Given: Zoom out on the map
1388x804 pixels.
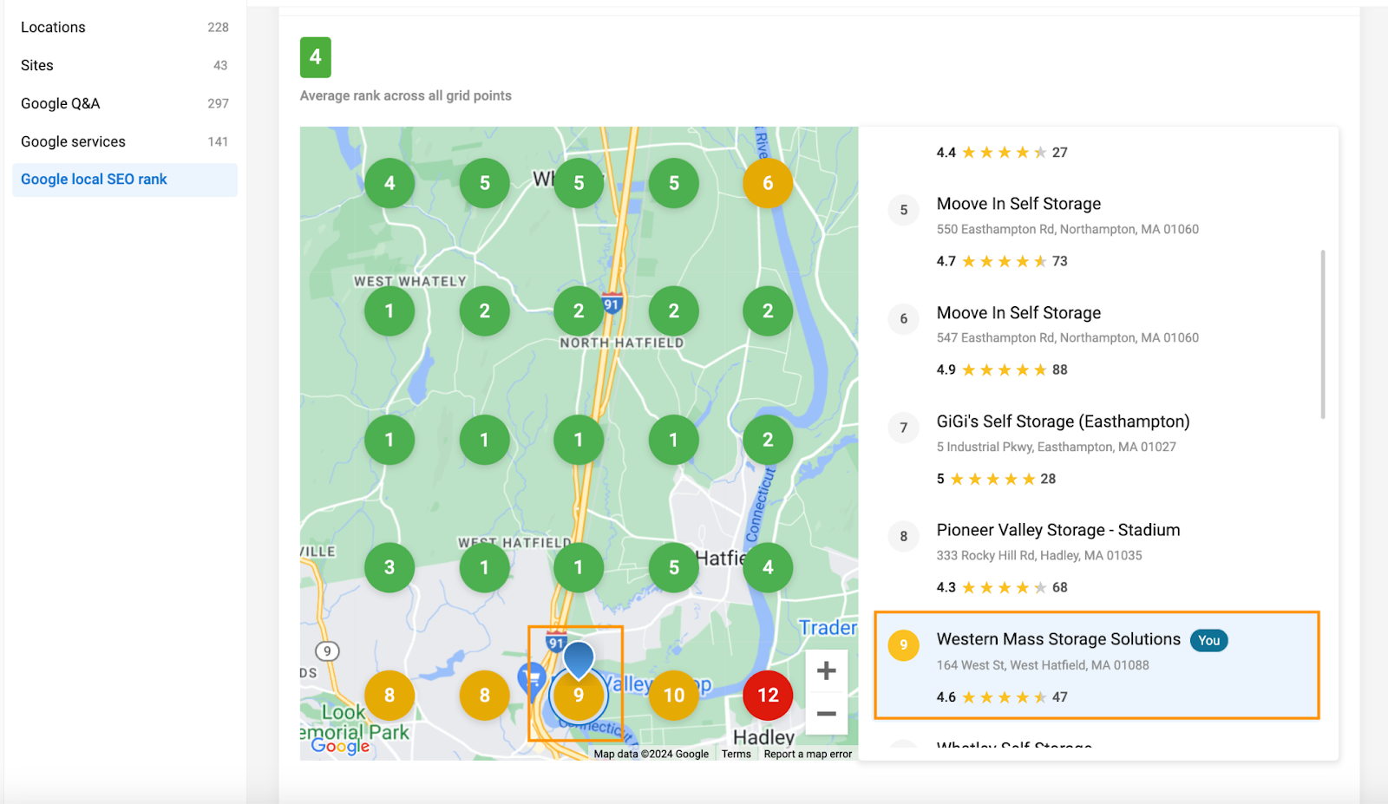Looking at the screenshot, I should [x=827, y=714].
